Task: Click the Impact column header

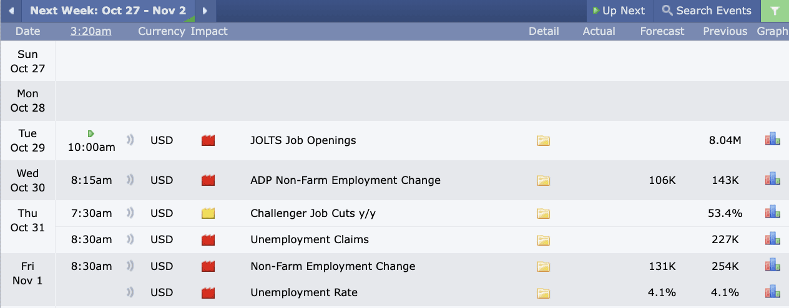Action: point(209,31)
